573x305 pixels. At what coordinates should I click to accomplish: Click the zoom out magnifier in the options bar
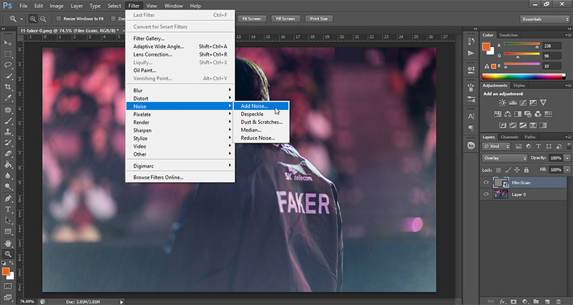(x=43, y=19)
